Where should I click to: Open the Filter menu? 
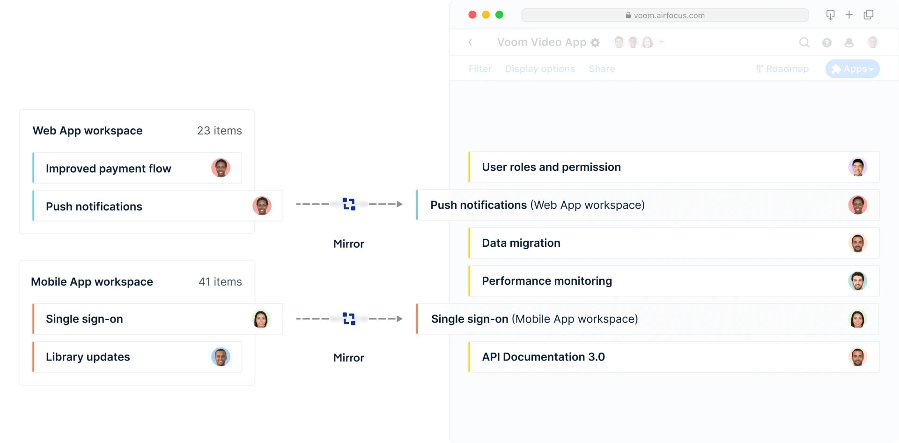point(480,69)
